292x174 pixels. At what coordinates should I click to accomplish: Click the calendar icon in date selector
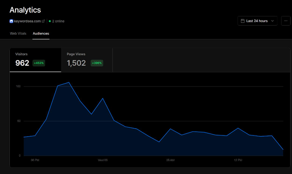(243, 21)
